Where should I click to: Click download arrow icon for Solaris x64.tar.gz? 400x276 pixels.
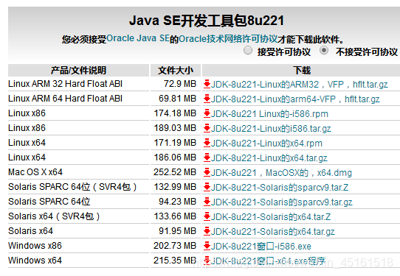tap(207, 231)
